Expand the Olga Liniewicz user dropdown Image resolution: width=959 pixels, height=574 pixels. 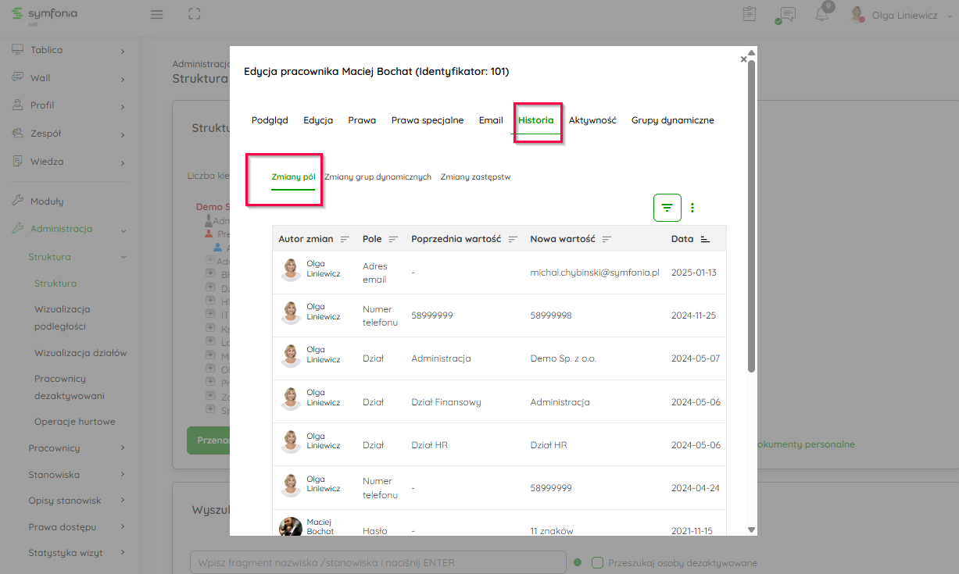pyautogui.click(x=950, y=15)
